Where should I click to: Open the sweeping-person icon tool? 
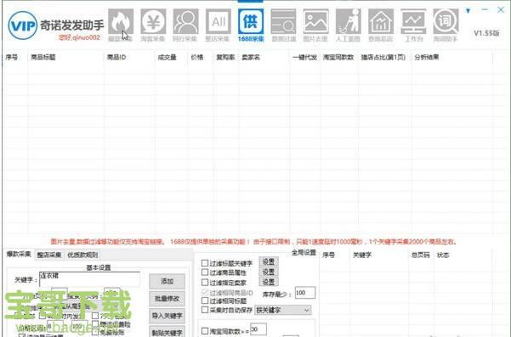348,25
